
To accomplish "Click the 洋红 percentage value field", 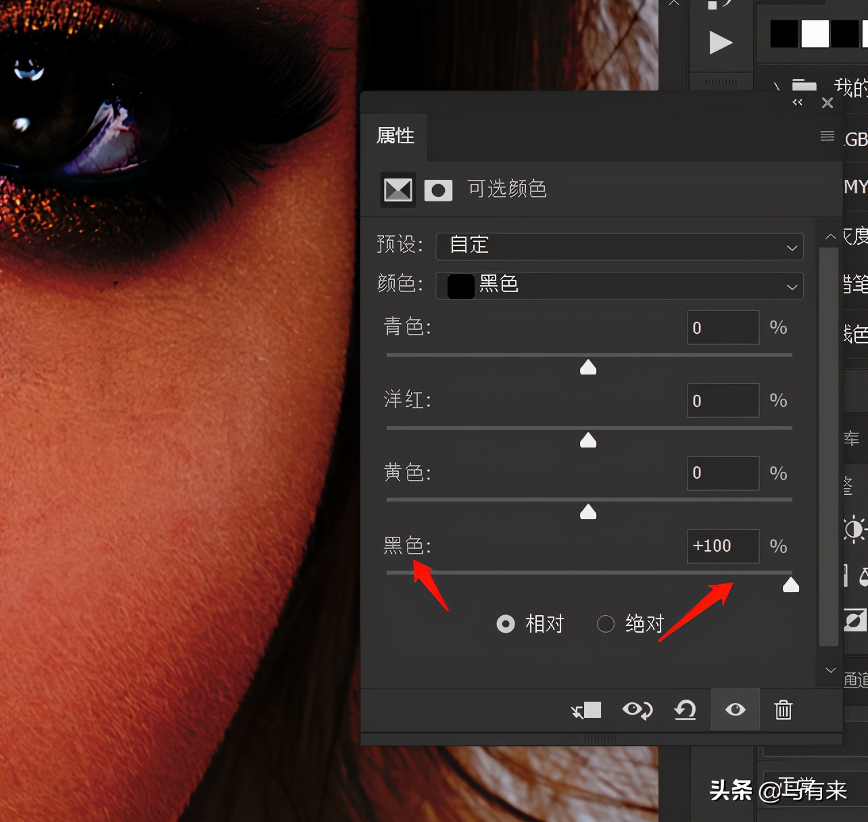I will pyautogui.click(x=723, y=401).
